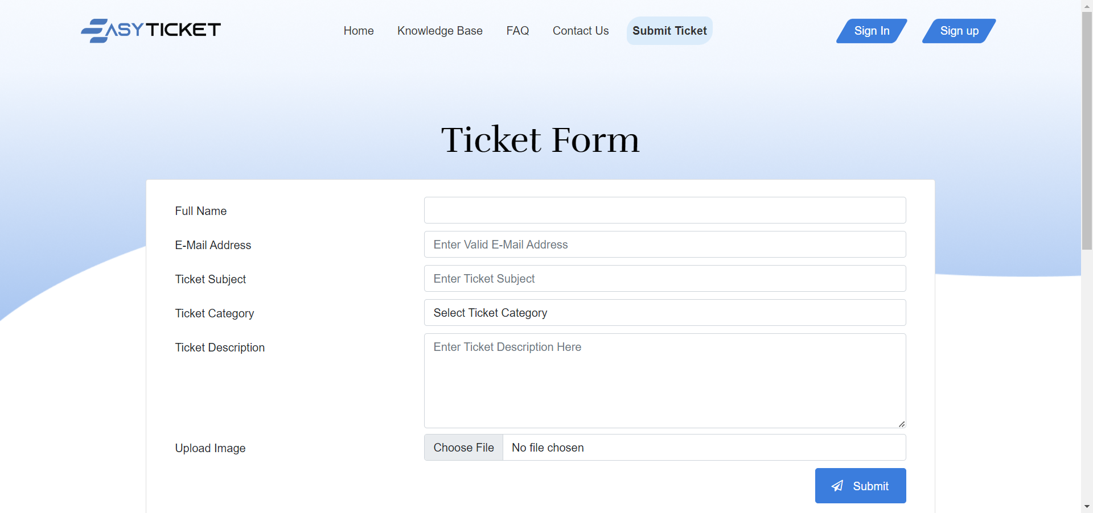Viewport: 1093px width, 513px height.
Task: Click inside the Ticket Description textarea
Action: pyautogui.click(x=664, y=381)
